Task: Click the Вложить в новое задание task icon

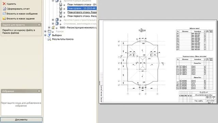Action: point(4,18)
